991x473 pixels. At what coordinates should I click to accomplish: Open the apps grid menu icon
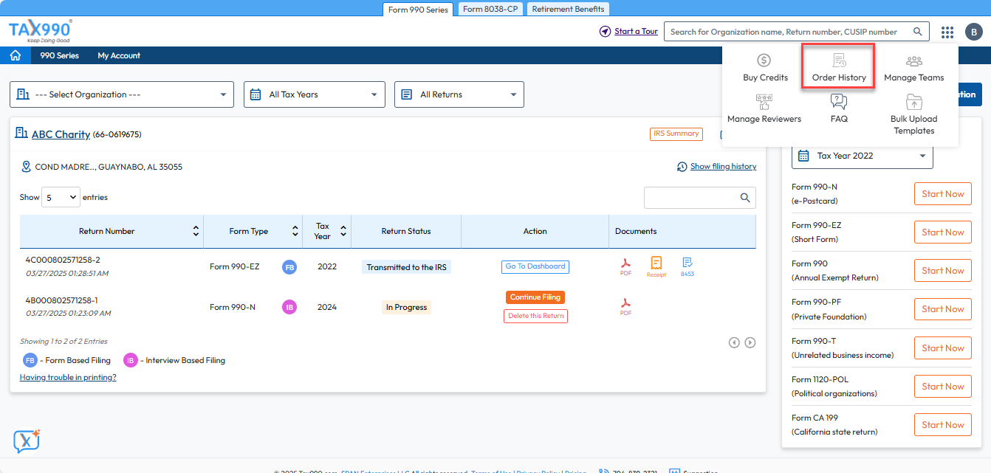947,32
